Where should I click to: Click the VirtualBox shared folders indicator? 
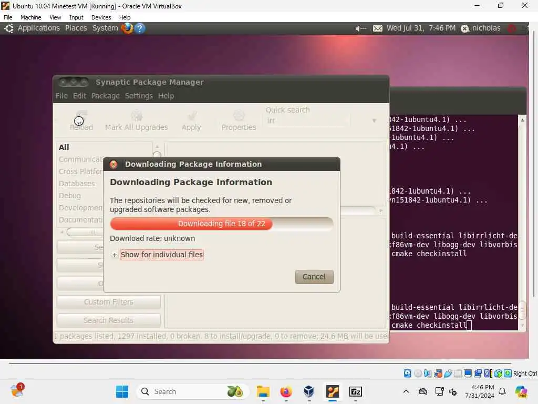(458, 373)
